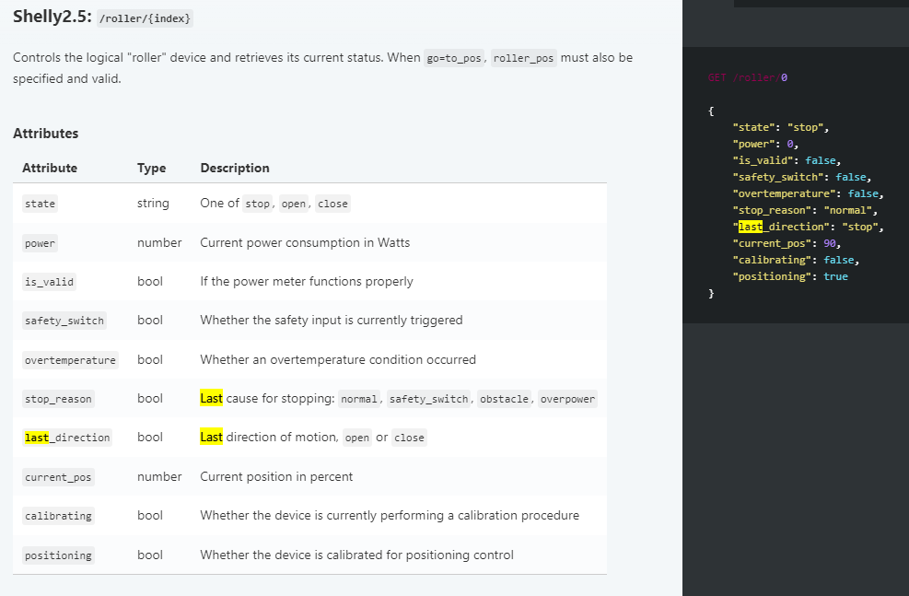Click the calibration procedure description

390,516
